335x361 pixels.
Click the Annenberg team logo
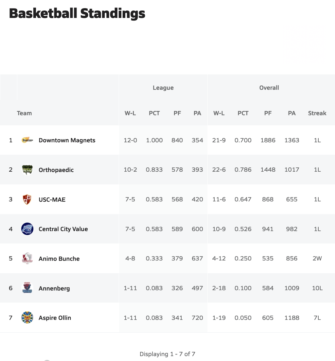tap(27, 288)
